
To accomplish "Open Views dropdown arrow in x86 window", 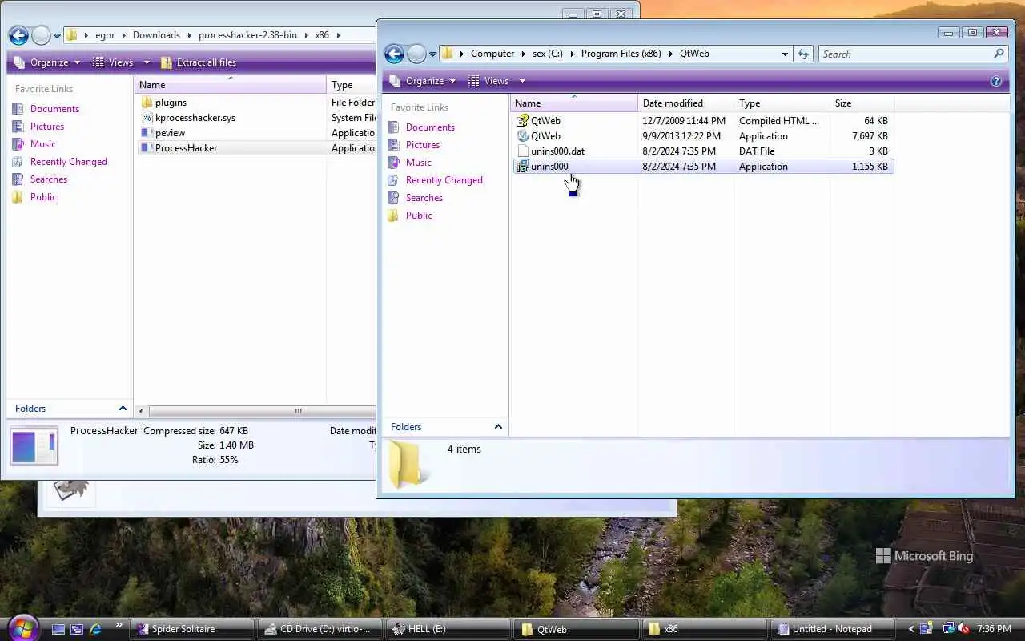I will (147, 62).
